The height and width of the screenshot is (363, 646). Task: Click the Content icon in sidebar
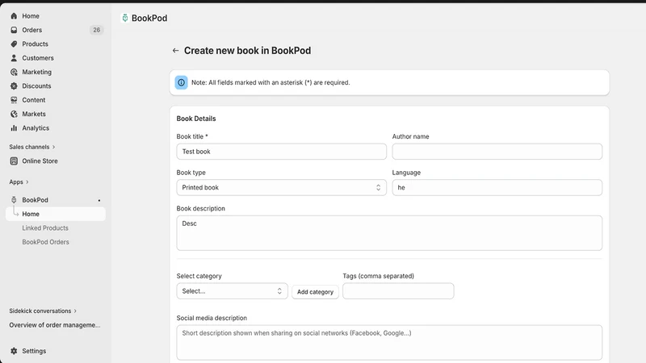tap(14, 100)
